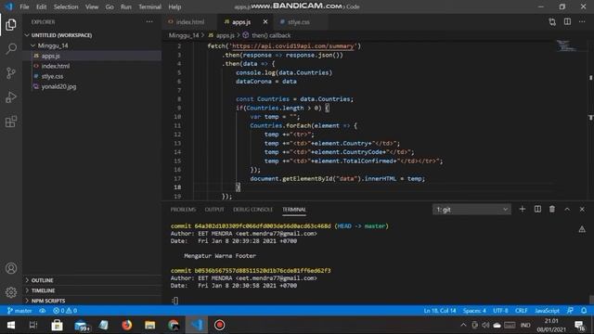
Task: Click the master branch indicator in status bar
Action: pos(19,311)
